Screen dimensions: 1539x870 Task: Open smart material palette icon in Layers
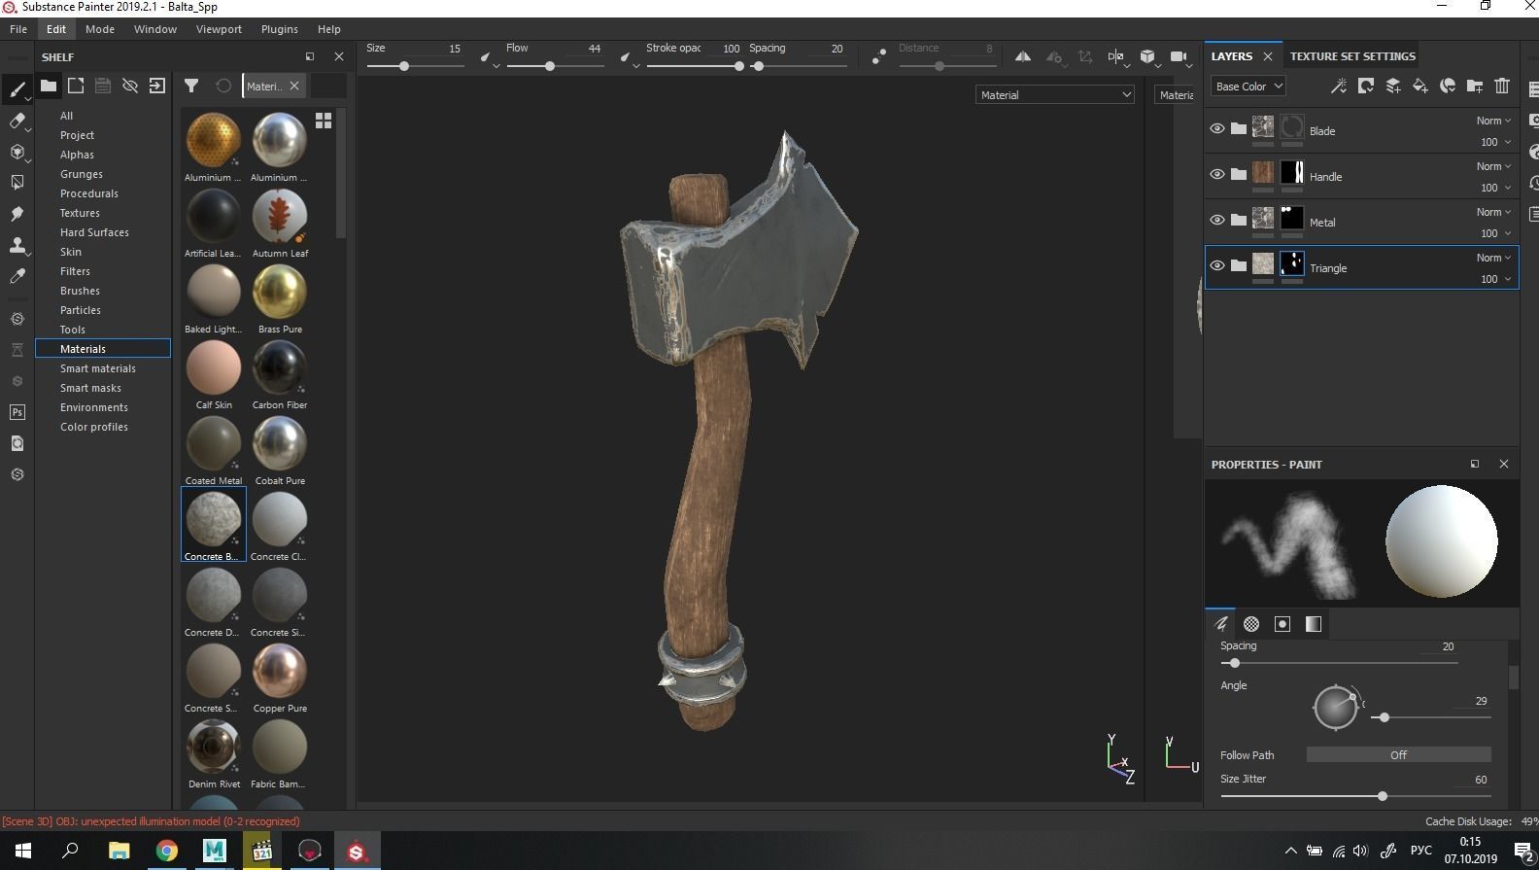pyautogui.click(x=1447, y=86)
